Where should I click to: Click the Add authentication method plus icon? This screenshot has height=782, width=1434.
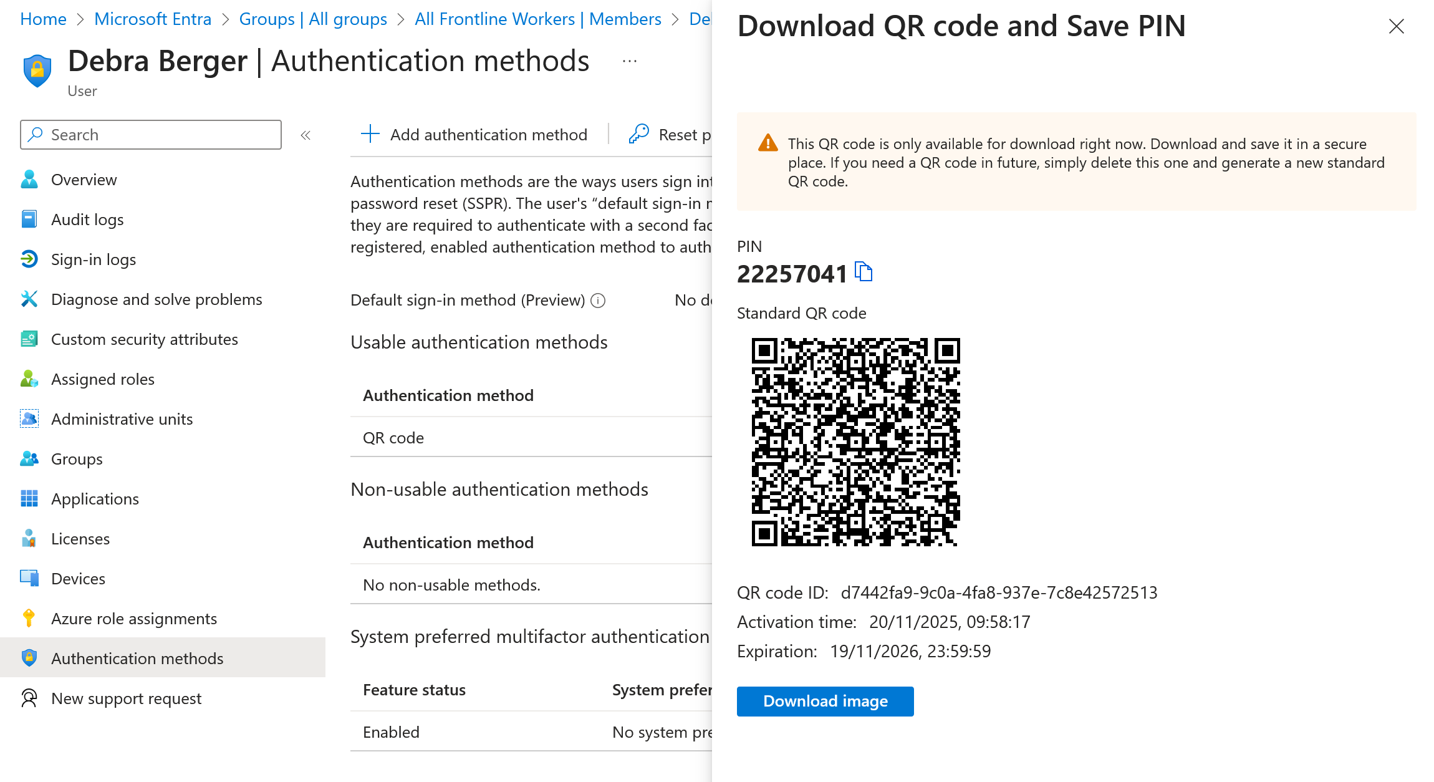tap(370, 134)
